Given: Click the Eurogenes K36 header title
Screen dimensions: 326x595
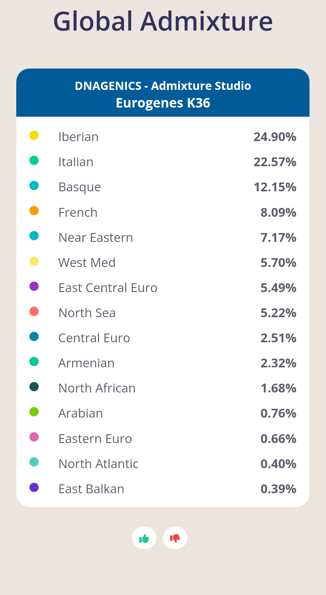Looking at the screenshot, I should [163, 103].
